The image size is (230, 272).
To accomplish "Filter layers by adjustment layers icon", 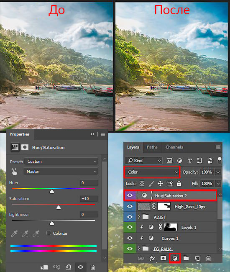I will 179,161.
